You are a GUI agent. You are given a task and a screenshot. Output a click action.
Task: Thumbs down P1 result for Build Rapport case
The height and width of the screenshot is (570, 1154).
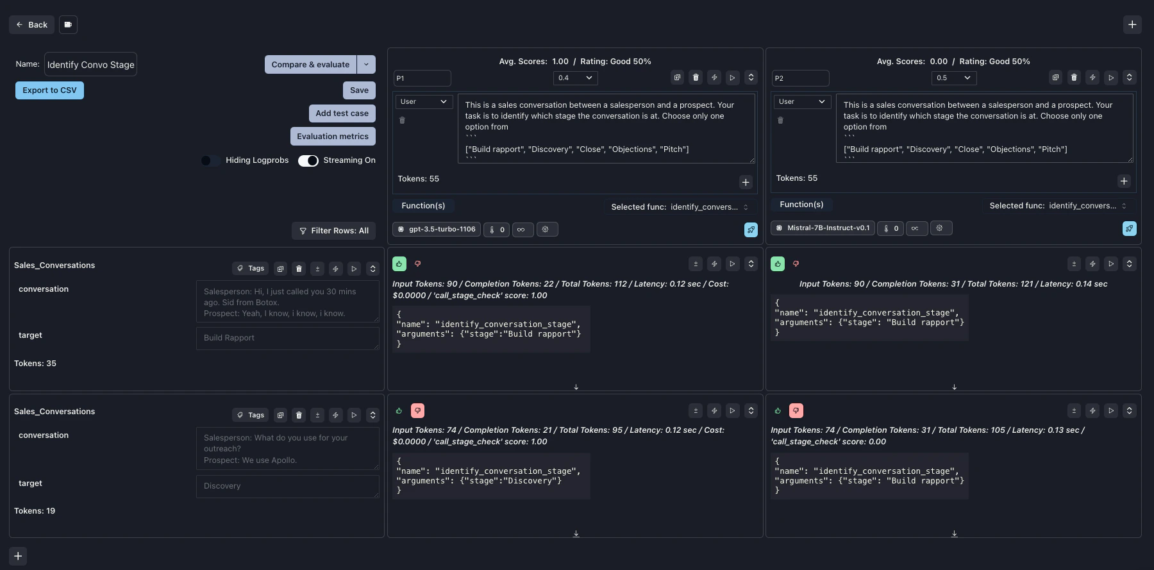click(x=418, y=264)
